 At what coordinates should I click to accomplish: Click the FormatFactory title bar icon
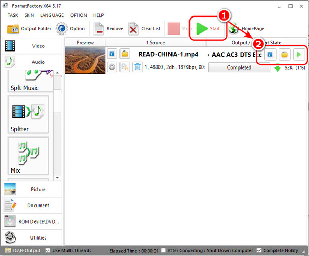(6, 6)
